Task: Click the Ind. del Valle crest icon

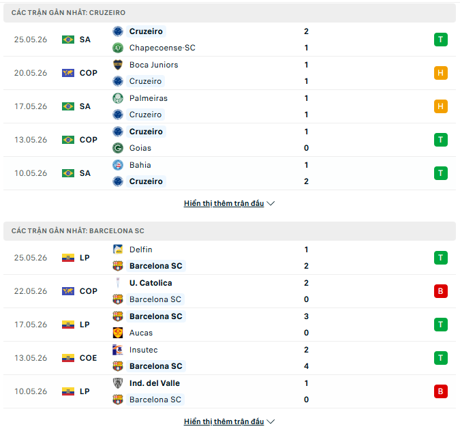Action: click(x=118, y=383)
